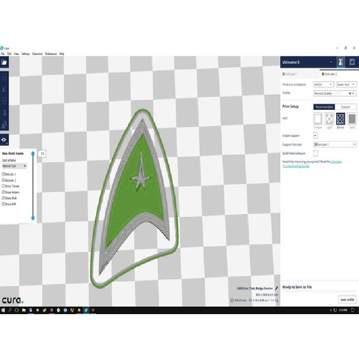Click the Prepare print settings icon
Image resolution: width=359 pixels, height=359 pixels.
pos(341,62)
